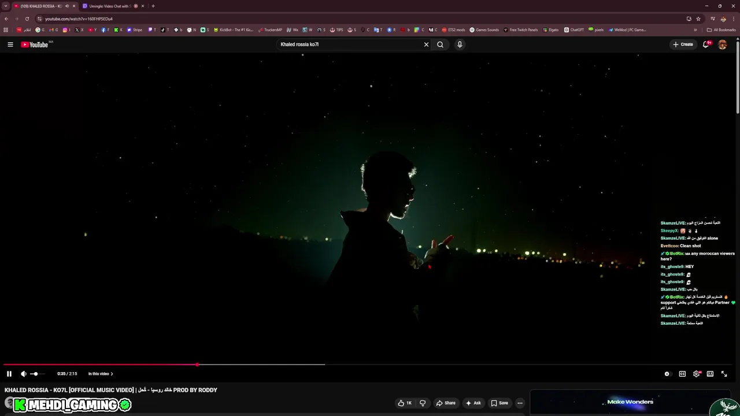Go to YouTube home via logo
Image resolution: width=740 pixels, height=416 pixels.
35,44
